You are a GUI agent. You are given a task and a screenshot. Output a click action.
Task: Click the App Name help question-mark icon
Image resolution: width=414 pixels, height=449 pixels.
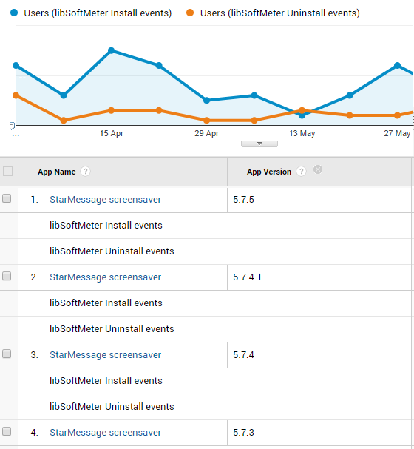click(x=85, y=171)
